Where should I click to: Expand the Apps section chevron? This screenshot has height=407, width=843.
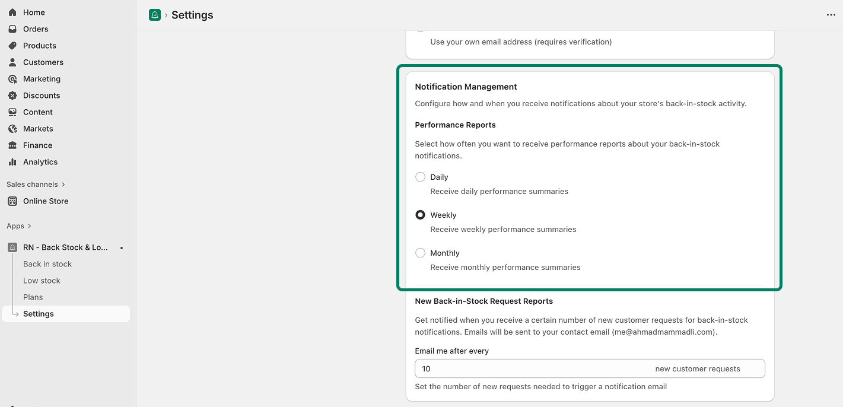(29, 226)
